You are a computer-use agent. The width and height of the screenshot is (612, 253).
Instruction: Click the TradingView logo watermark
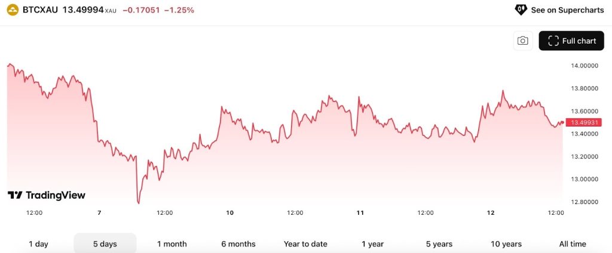[47, 195]
